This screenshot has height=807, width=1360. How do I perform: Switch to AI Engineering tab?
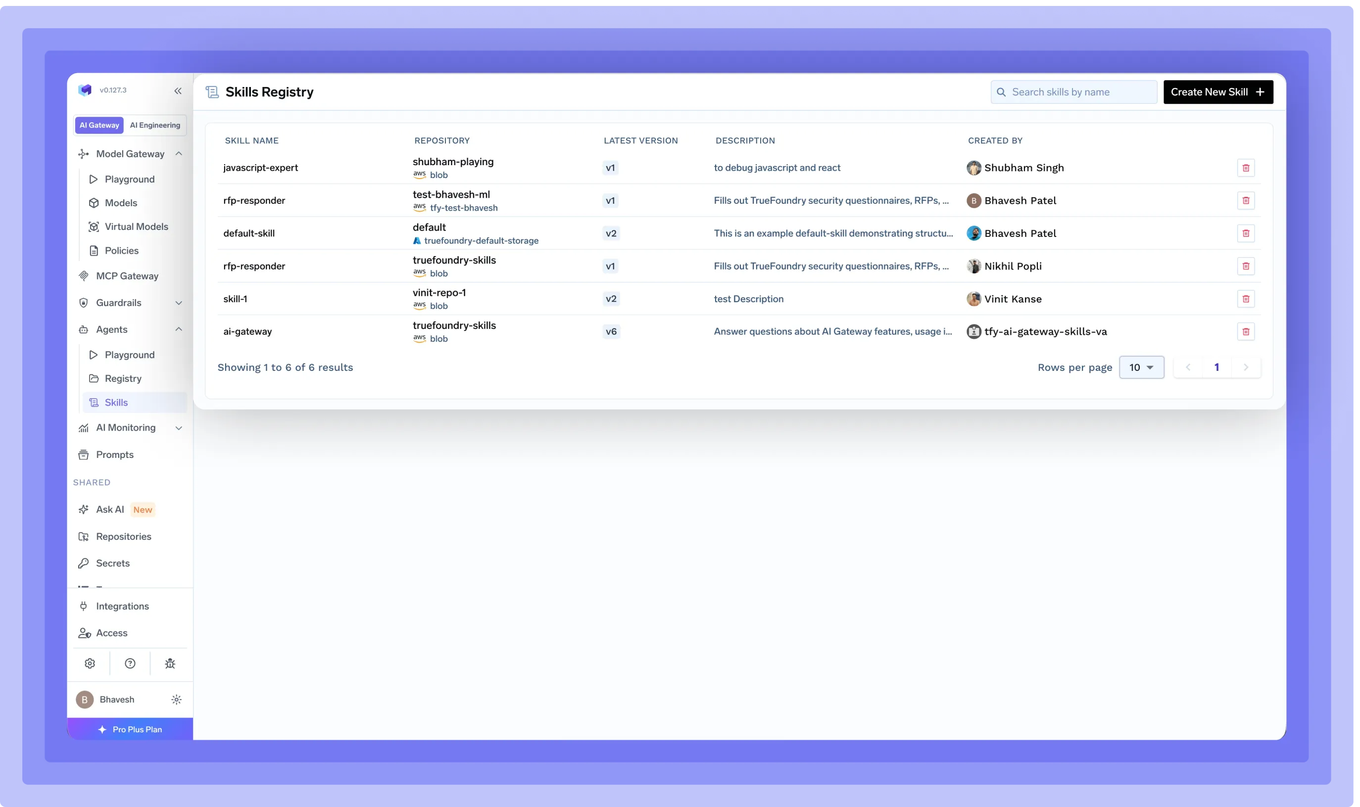click(155, 125)
